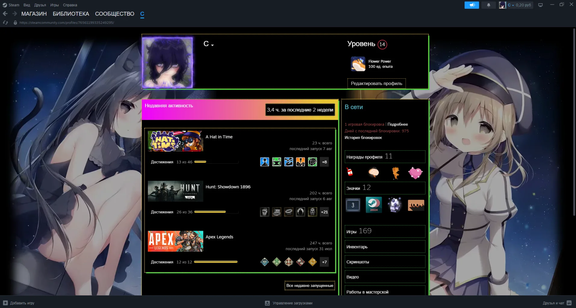576x308 pixels.
Task: Click the profile avatar image
Action: [x=167, y=63]
